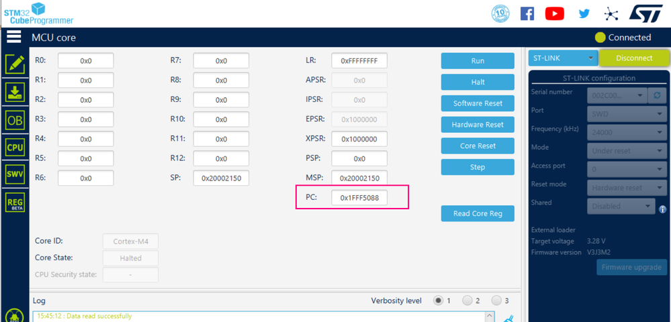The width and height of the screenshot is (671, 322).
Task: Click the R10 register value field
Action: tap(221, 119)
